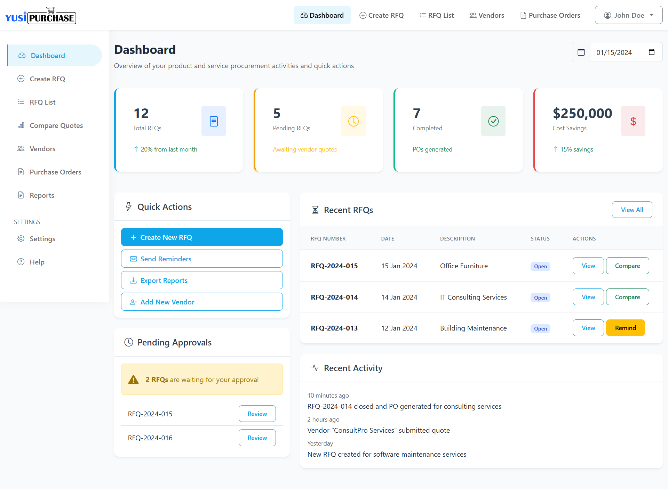Switch to the Vendors tab in top navigation
Viewport: 668px width, 489px height.
pyautogui.click(x=486, y=15)
